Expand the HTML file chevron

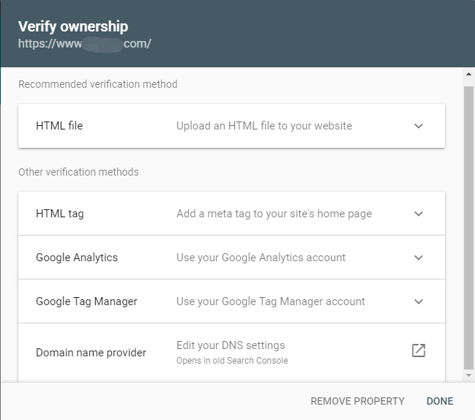tap(419, 126)
